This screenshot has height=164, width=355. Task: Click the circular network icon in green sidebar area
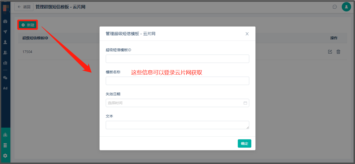click(x=5, y=135)
